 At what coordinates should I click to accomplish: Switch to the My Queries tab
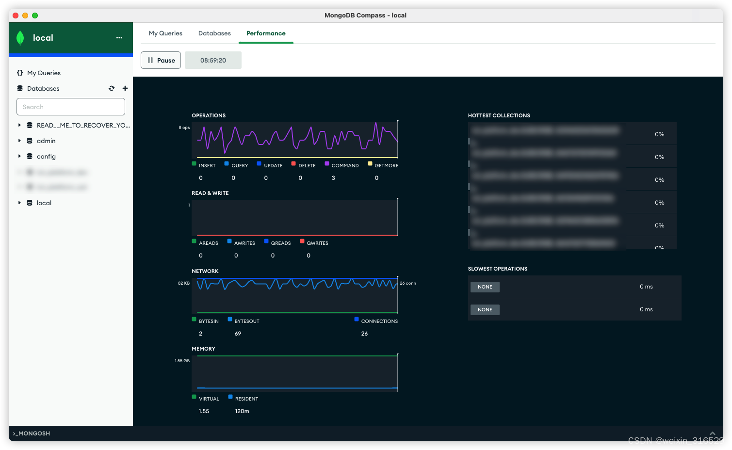(165, 33)
